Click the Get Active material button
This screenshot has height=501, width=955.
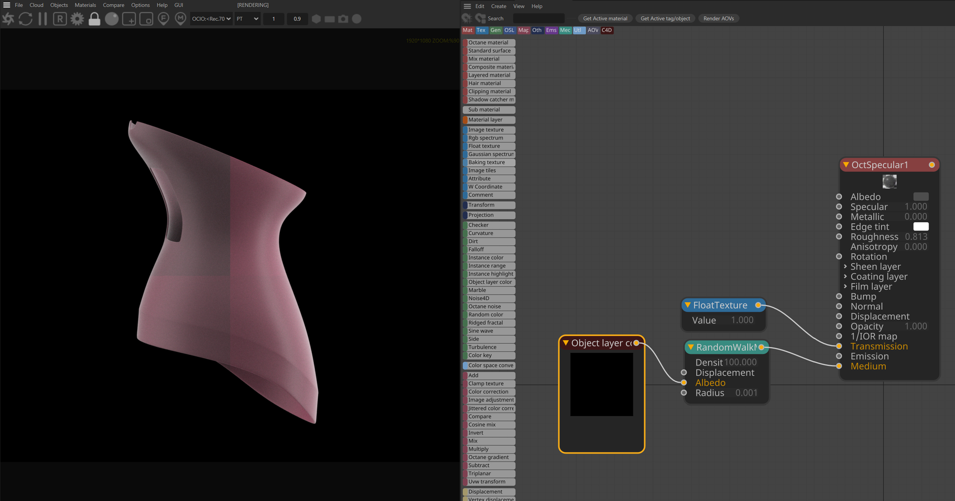click(x=605, y=19)
